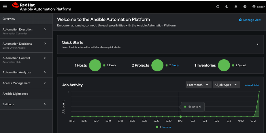Click the View all Jobs link
This screenshot has height=133, width=266.
(x=252, y=85)
